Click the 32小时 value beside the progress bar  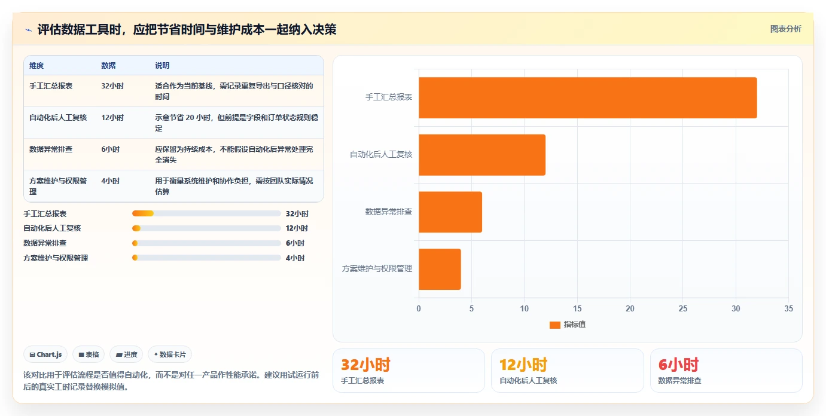(297, 213)
